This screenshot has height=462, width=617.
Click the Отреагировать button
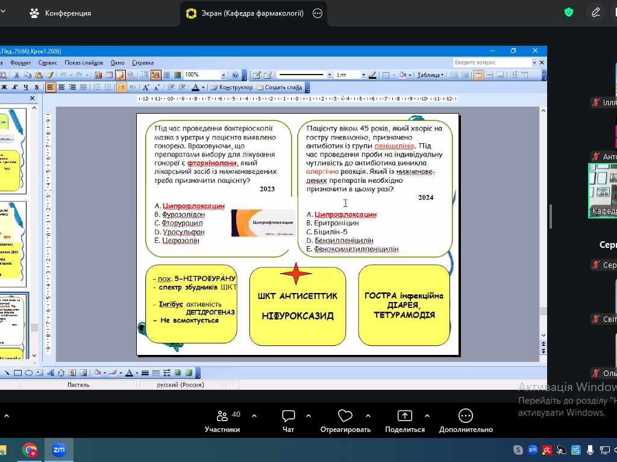345,421
